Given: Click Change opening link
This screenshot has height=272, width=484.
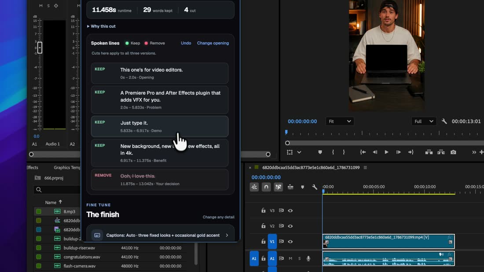Looking at the screenshot, I should (213, 43).
